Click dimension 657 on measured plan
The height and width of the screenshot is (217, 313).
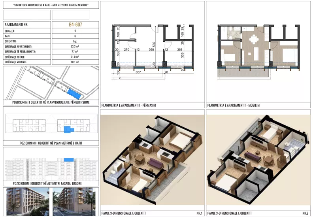click(138, 72)
